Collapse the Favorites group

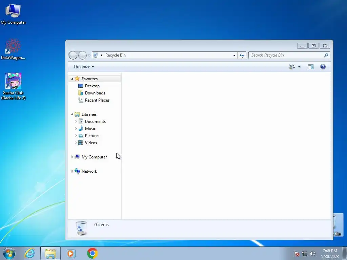(72, 79)
